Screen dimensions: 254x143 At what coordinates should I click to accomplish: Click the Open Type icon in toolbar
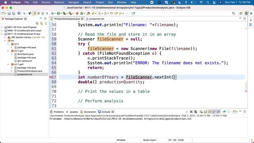pyautogui.click(x=89, y=14)
